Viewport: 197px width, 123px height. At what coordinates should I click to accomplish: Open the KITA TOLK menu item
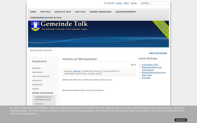(80, 12)
